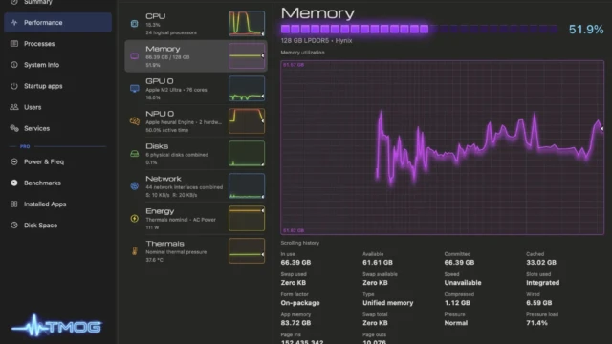Click the Thermals thermometer icon

(x=134, y=251)
